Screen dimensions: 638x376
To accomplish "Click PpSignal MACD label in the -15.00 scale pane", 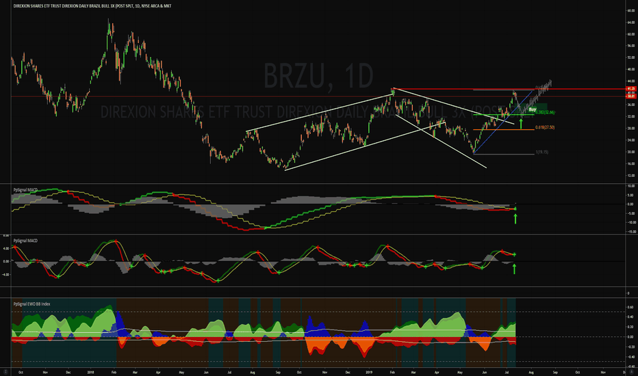I will (25, 190).
